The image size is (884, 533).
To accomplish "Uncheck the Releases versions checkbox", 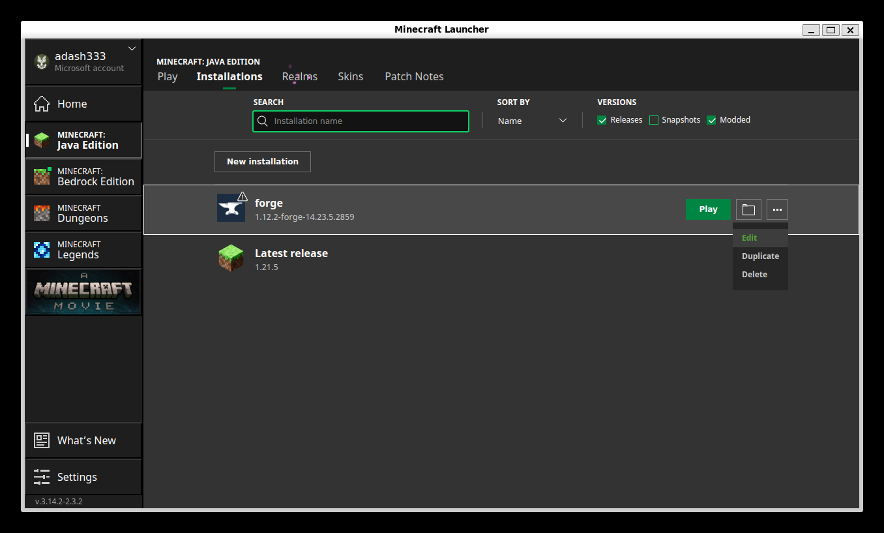I will pyautogui.click(x=602, y=120).
